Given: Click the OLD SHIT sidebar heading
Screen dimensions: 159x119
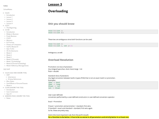Looking at the screenshot, I should (7, 69).
